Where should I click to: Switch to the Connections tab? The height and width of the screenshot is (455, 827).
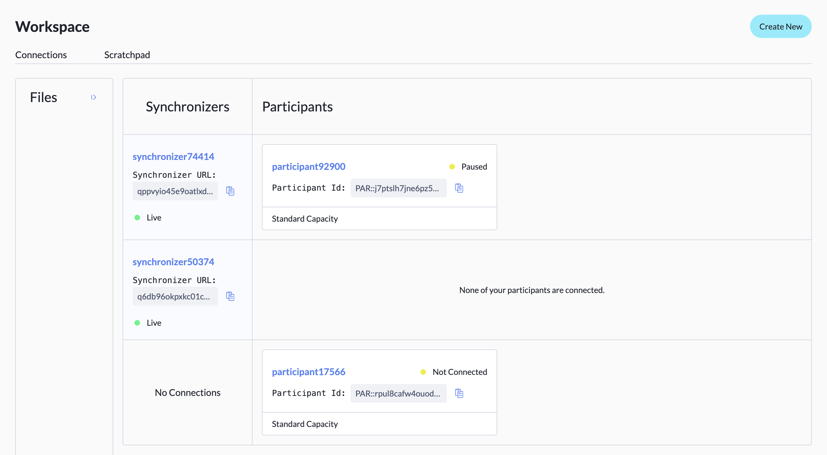41,55
